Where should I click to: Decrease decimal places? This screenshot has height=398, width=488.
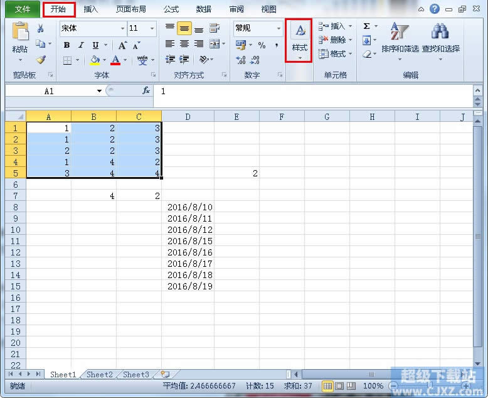pyautogui.click(x=255, y=60)
